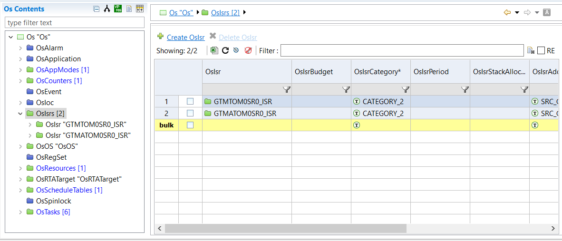
Task: Open the OsIsrs [2] breadcrumb link
Action: [225, 12]
